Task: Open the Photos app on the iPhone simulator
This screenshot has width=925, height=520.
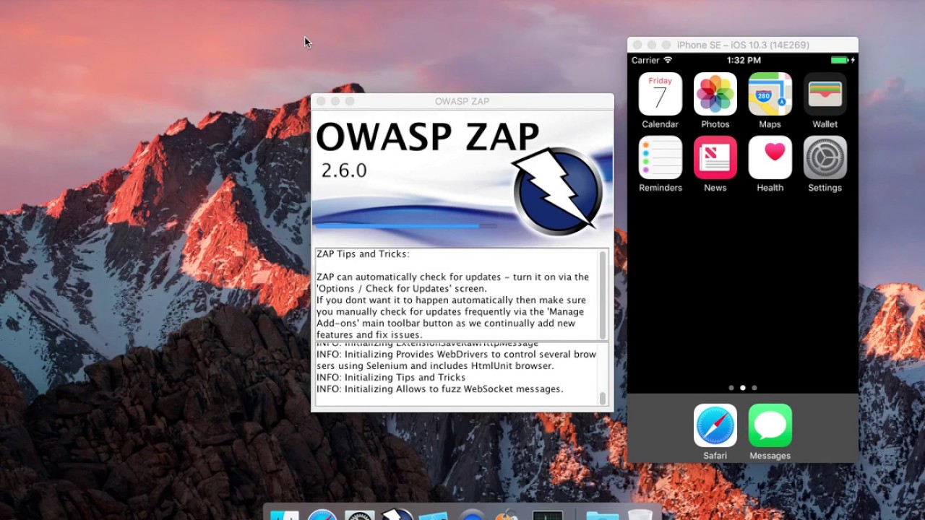Action: pos(715,94)
